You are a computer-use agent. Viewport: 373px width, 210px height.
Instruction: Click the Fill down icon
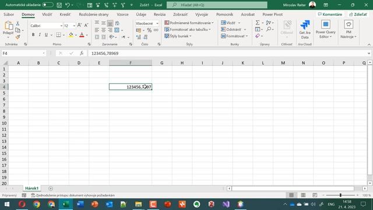tap(258, 29)
